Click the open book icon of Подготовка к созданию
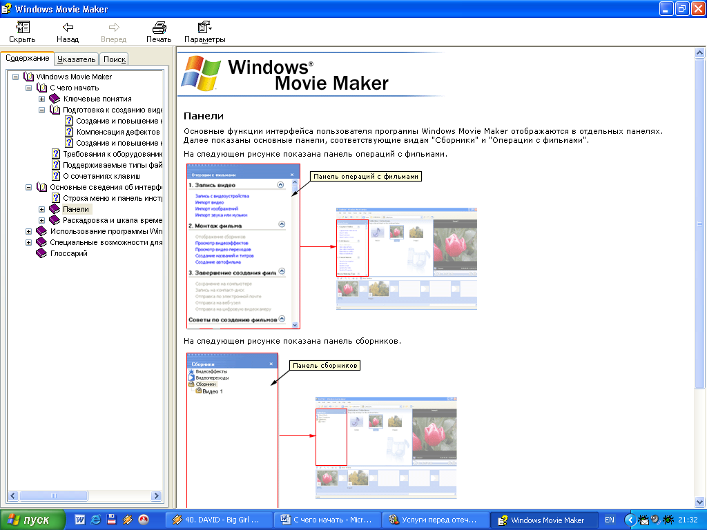This screenshot has width=707, height=530. [55, 110]
